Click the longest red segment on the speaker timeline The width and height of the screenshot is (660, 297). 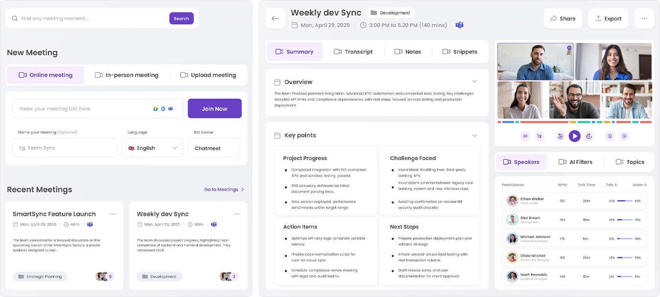click(x=543, y=122)
